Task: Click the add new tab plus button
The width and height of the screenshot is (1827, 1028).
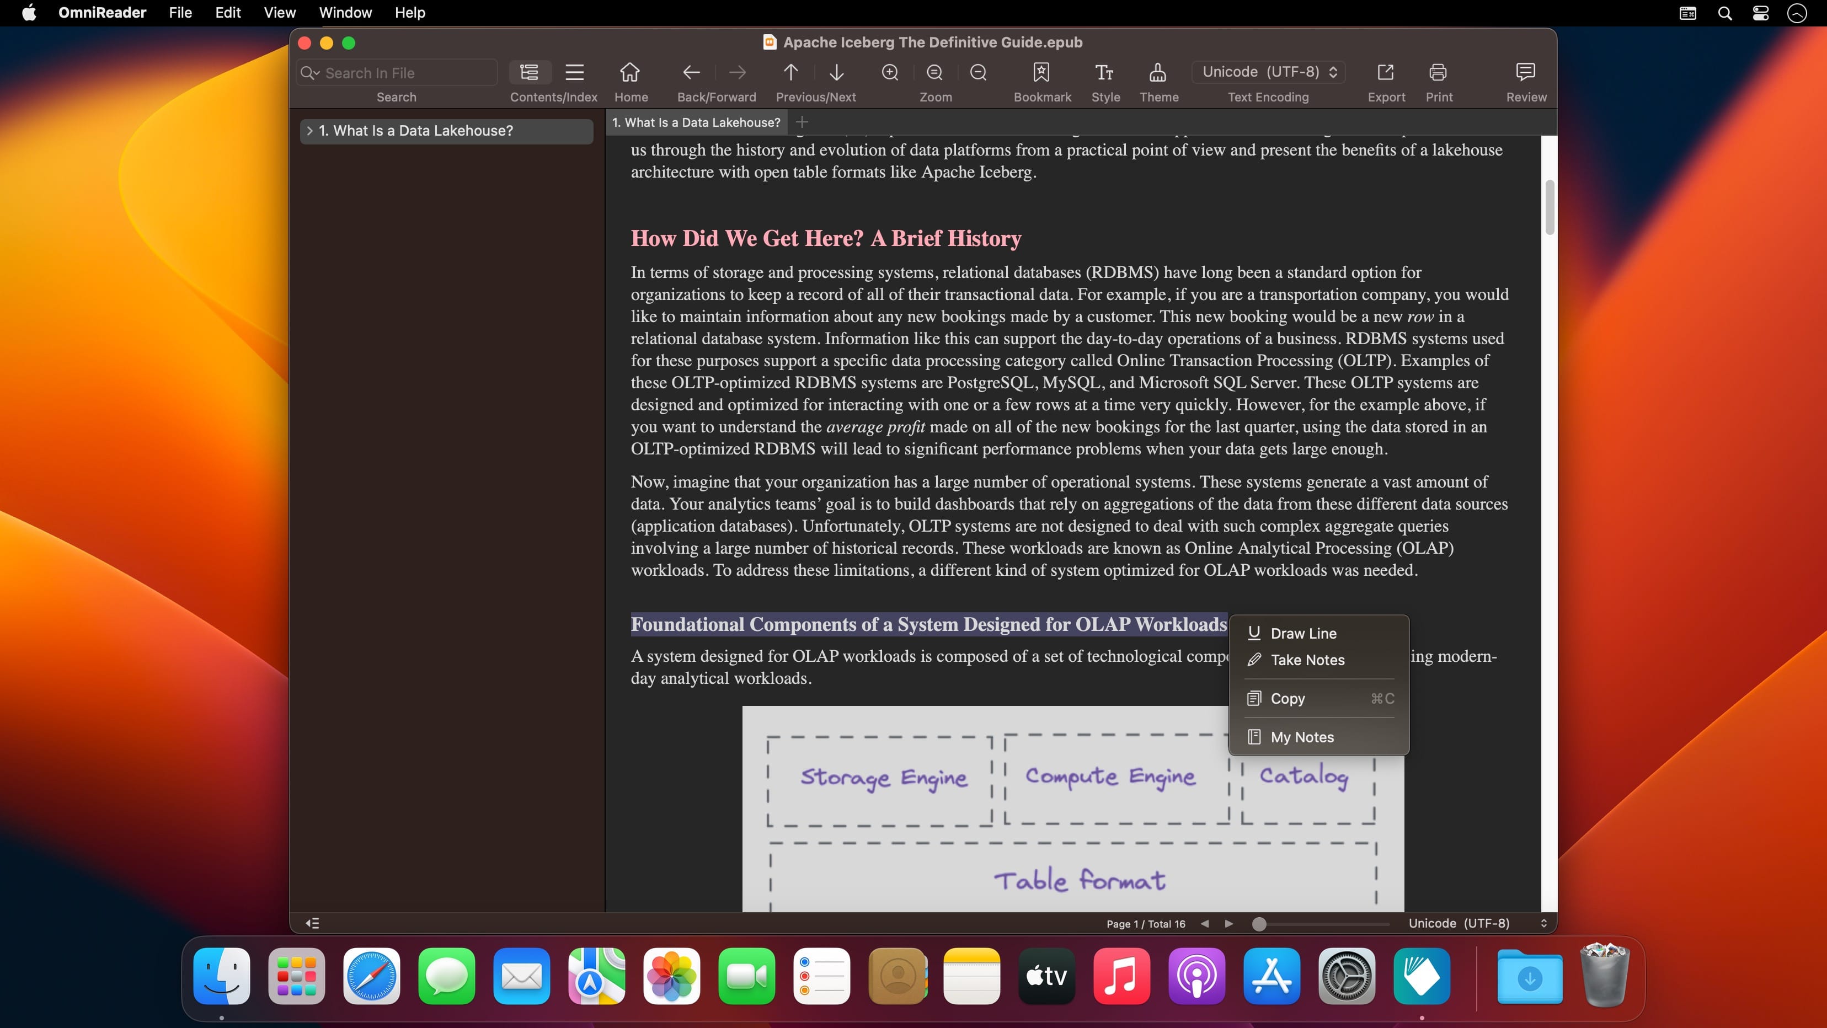Action: (x=800, y=122)
